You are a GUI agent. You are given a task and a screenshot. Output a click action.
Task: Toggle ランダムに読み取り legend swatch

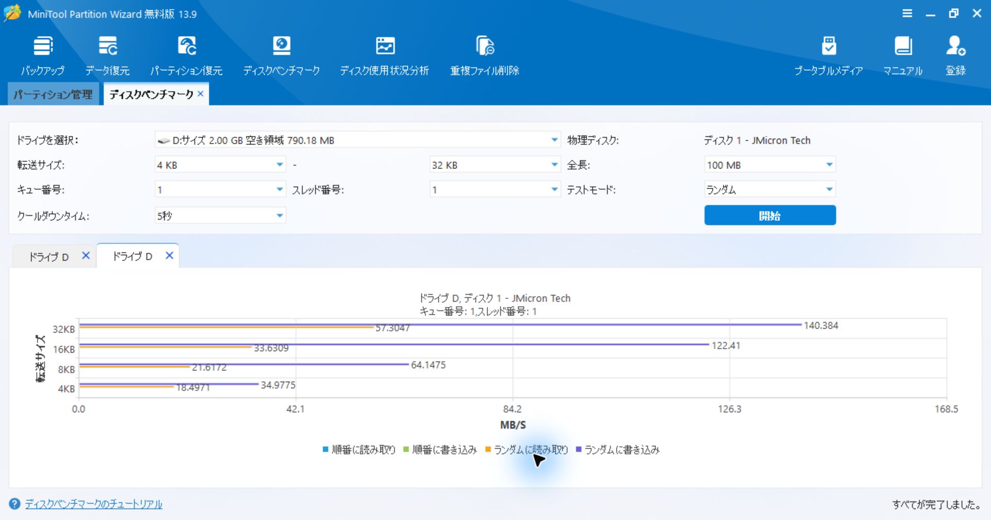click(x=488, y=450)
